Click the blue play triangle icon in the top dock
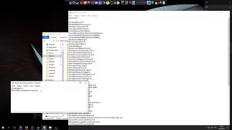Screen dimensions: 232x130 point(119,3)
